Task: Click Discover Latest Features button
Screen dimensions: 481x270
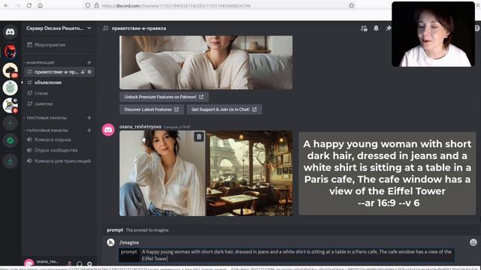Action: click(152, 109)
